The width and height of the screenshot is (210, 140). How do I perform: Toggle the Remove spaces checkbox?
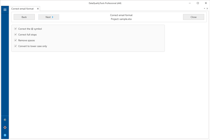(16, 40)
